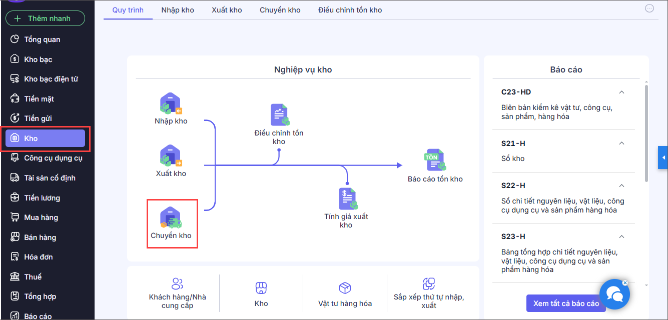Open Điều chỉnh tồn kho document icon

point(279,115)
